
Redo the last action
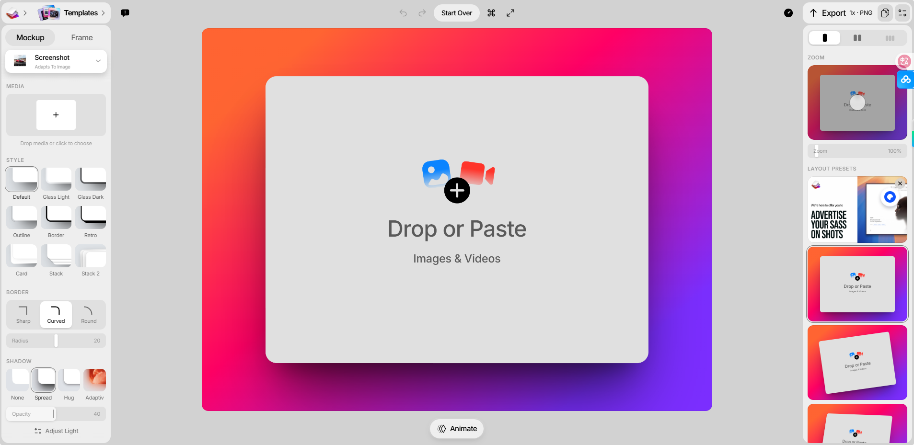click(422, 13)
